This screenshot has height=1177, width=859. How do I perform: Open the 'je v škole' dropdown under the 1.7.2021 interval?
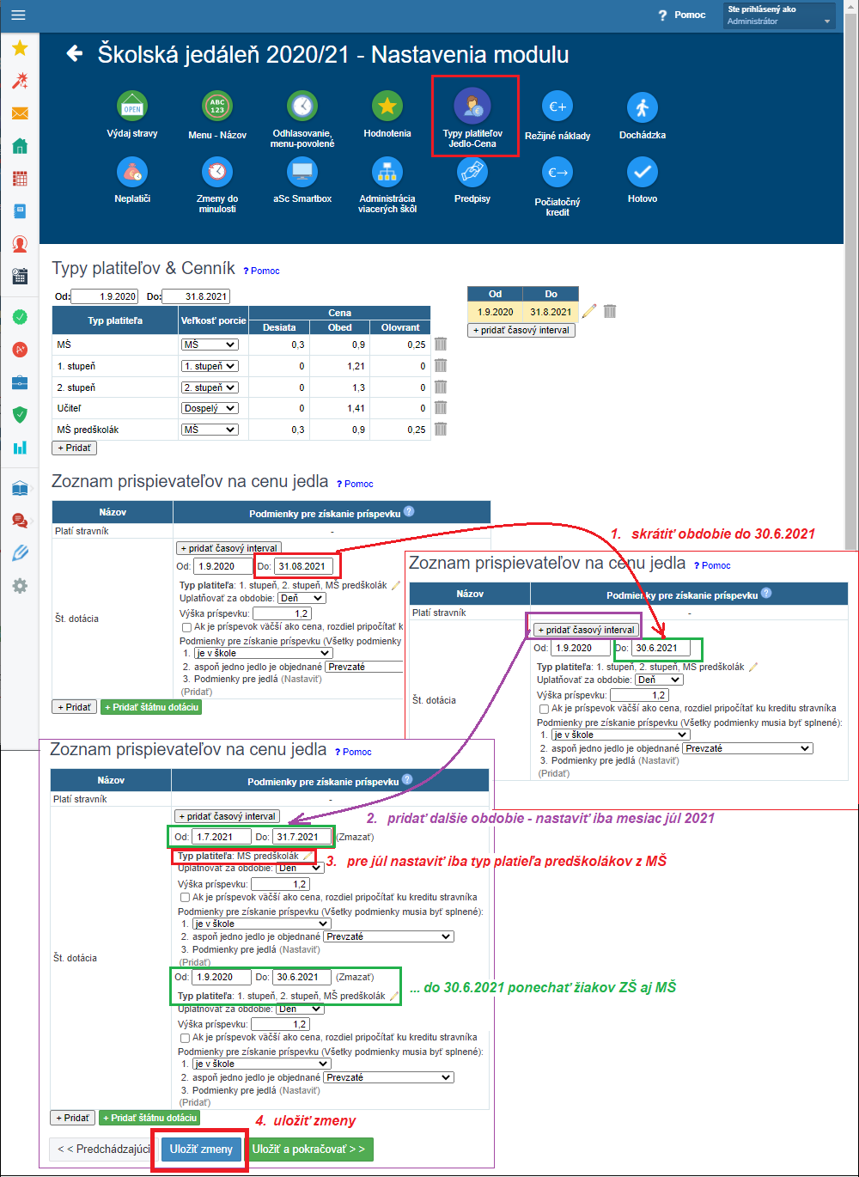(261, 924)
